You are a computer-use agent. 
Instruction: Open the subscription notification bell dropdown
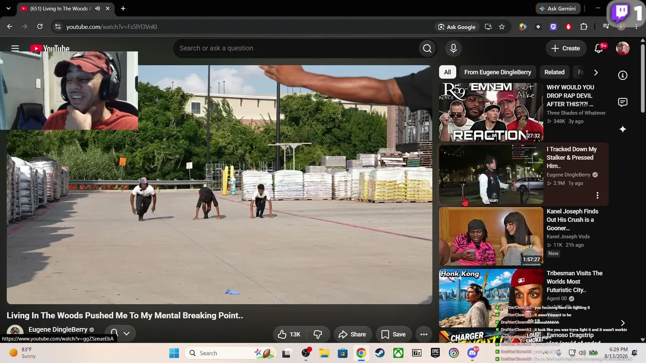pos(120,333)
